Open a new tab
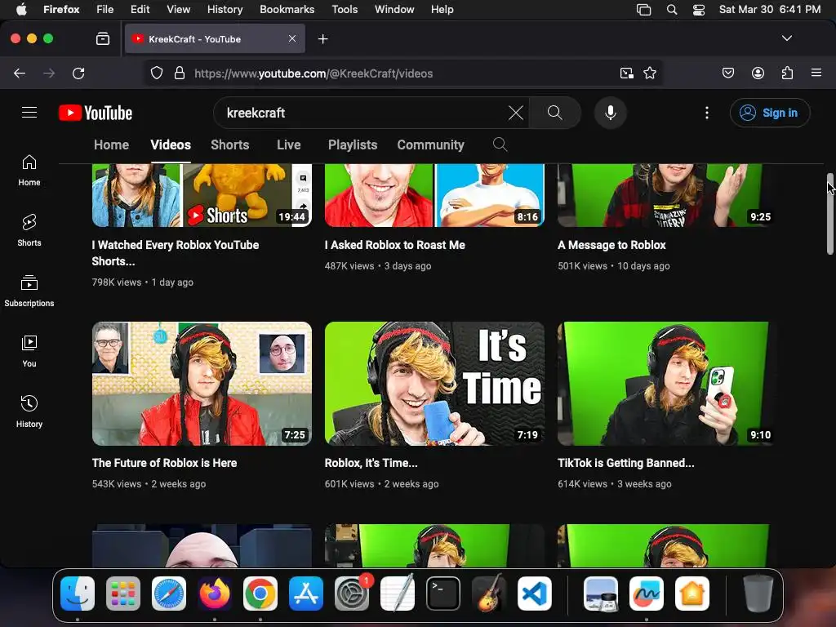The image size is (836, 627). pos(322,39)
